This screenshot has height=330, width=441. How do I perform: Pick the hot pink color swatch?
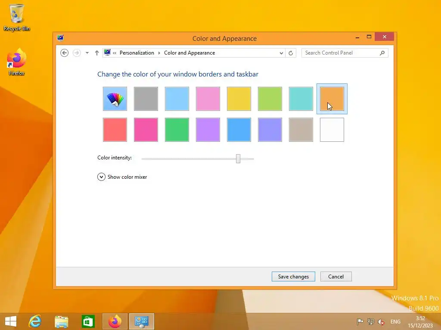coord(146,130)
